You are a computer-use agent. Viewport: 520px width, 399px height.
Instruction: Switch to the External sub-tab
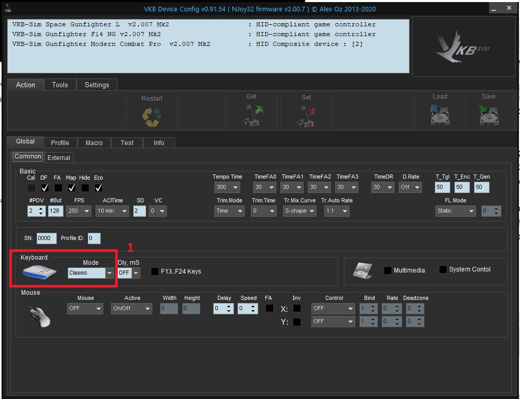[x=59, y=158]
